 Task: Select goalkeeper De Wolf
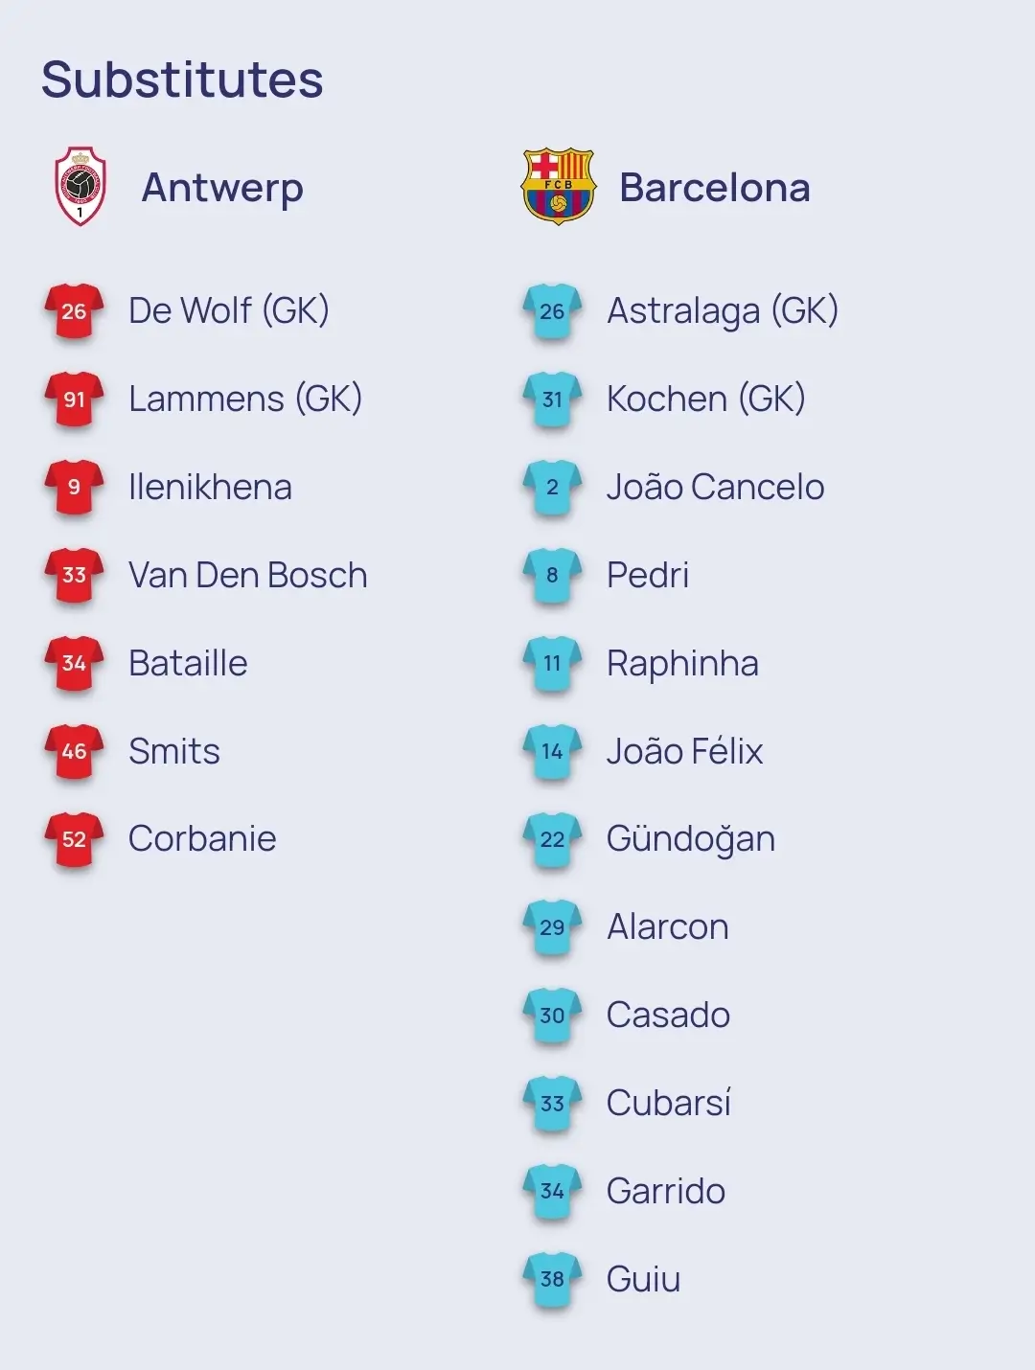click(x=228, y=310)
